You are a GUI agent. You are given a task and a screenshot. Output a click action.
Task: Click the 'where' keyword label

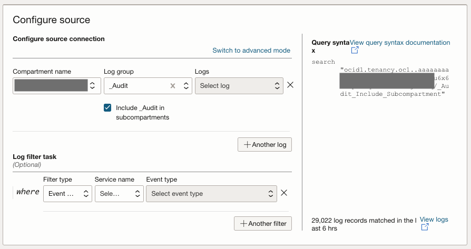tap(27, 192)
